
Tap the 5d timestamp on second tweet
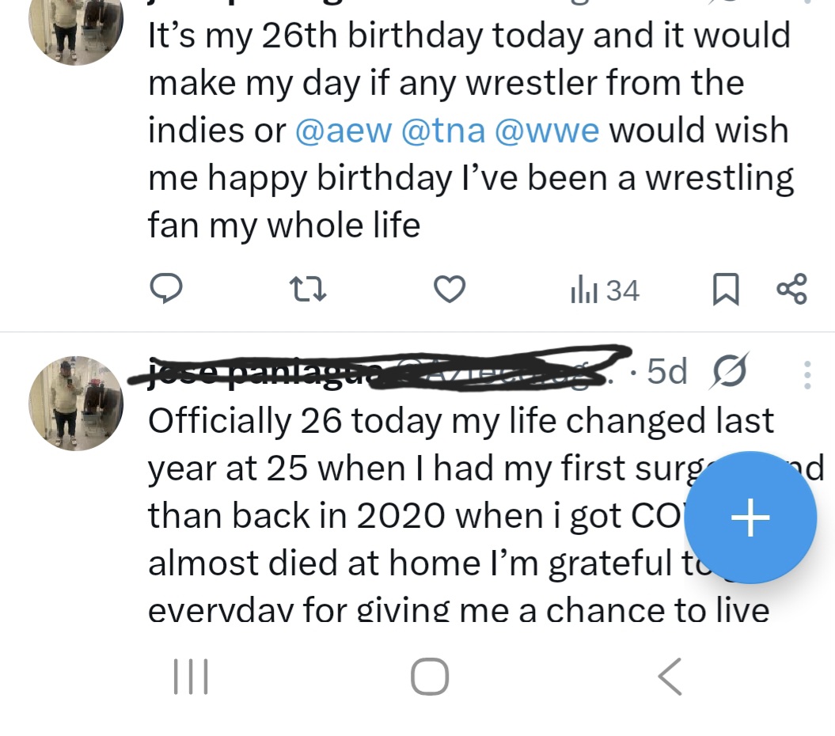[x=666, y=371]
